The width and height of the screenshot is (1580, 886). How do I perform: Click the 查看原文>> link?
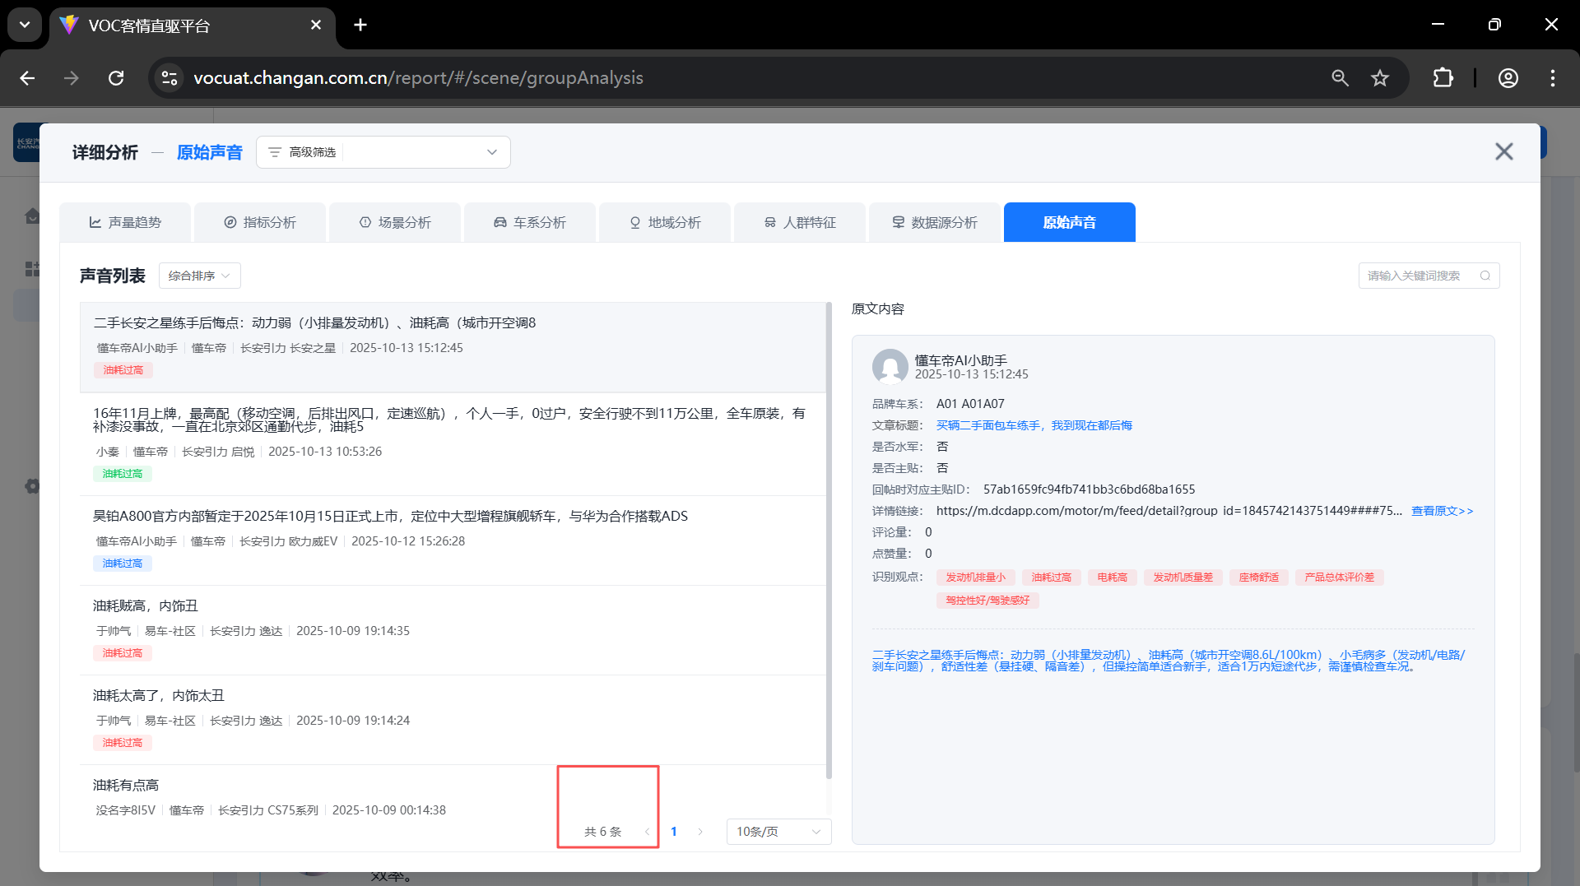(x=1442, y=511)
